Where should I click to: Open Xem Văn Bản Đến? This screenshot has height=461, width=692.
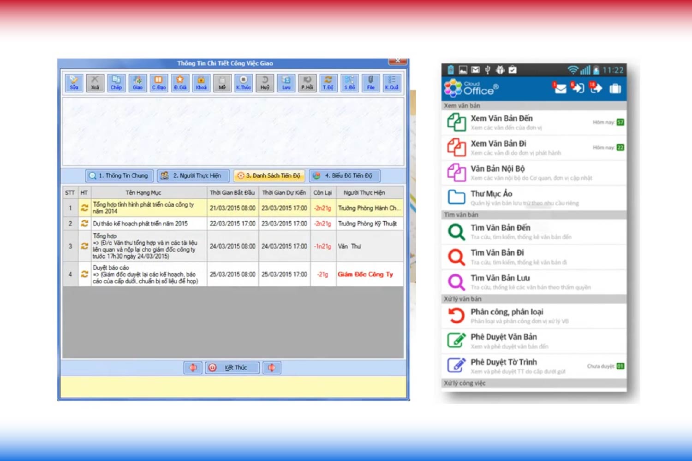click(534, 122)
